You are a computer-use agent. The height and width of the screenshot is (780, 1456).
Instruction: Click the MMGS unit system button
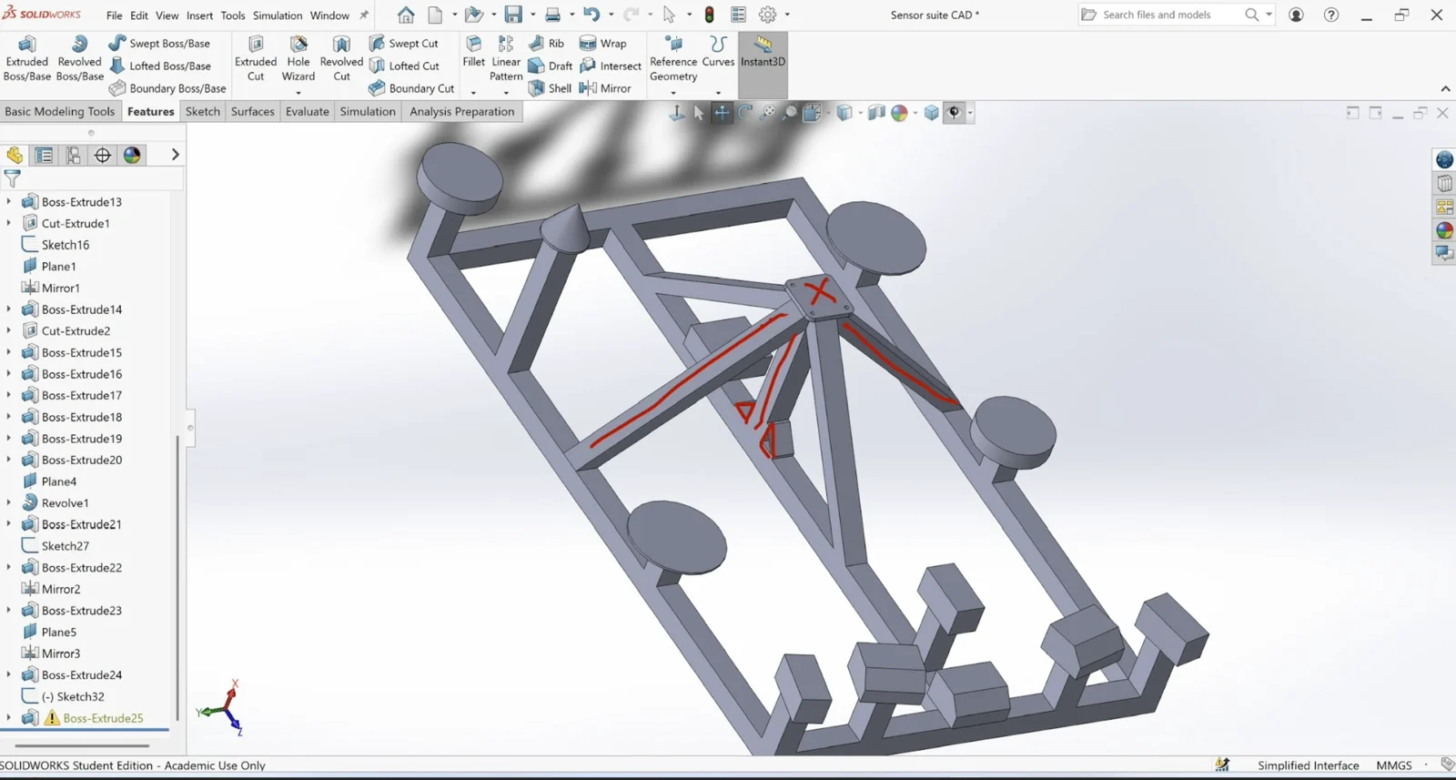coord(1394,765)
